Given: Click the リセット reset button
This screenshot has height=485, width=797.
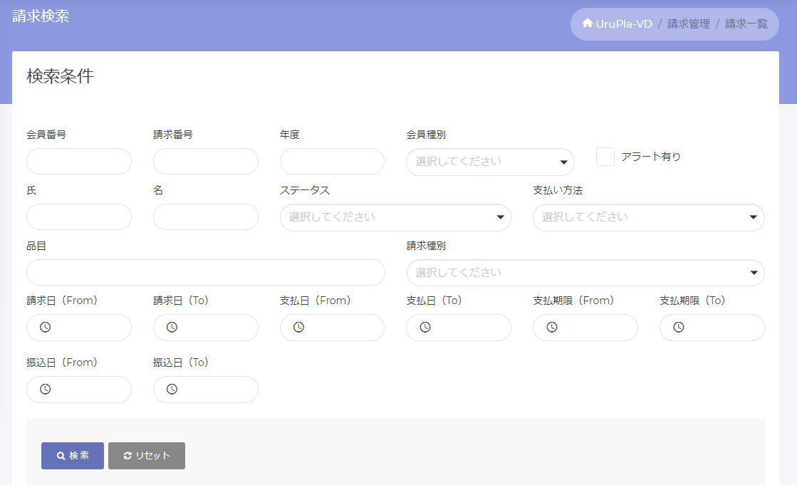Looking at the screenshot, I should click(147, 456).
